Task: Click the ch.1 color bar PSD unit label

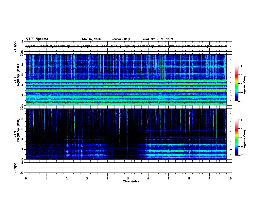Action: 245,85
